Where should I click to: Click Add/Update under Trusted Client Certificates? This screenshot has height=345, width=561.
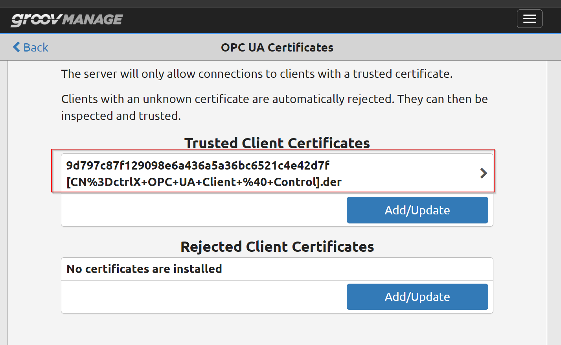pyautogui.click(x=417, y=210)
